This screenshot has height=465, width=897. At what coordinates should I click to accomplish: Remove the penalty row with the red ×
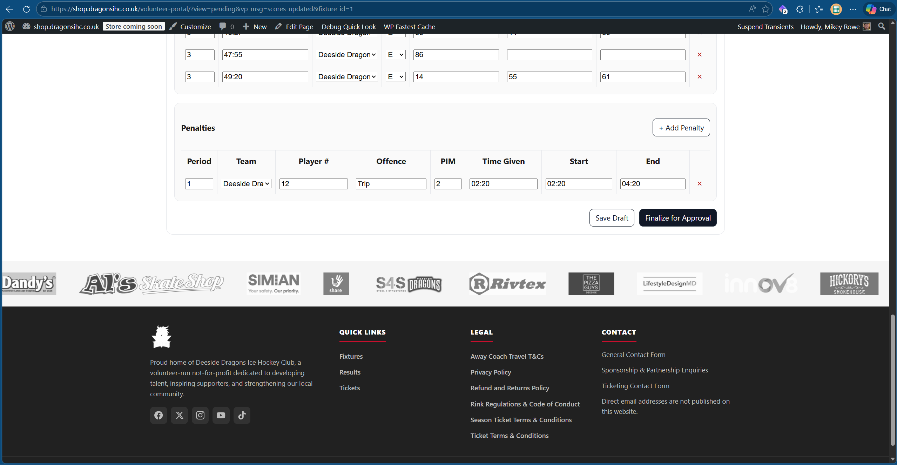[699, 183]
